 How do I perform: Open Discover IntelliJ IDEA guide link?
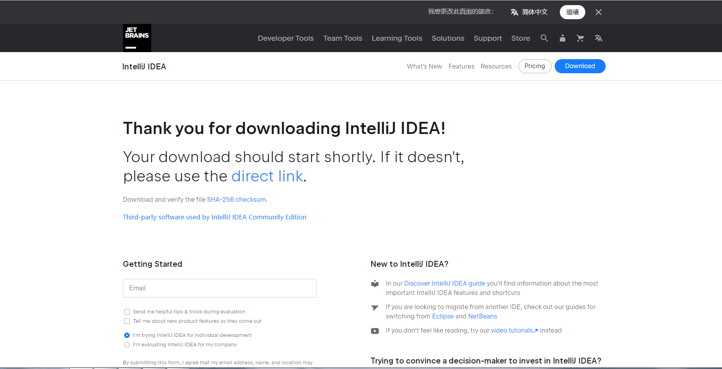tap(445, 283)
